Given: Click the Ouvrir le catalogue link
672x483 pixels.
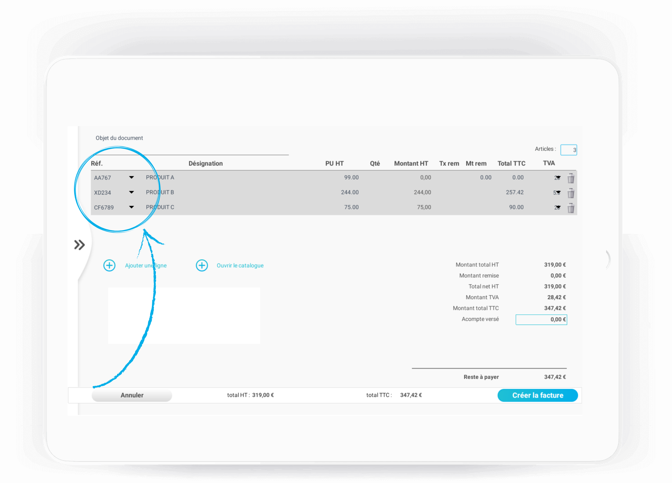Looking at the screenshot, I should click(240, 265).
